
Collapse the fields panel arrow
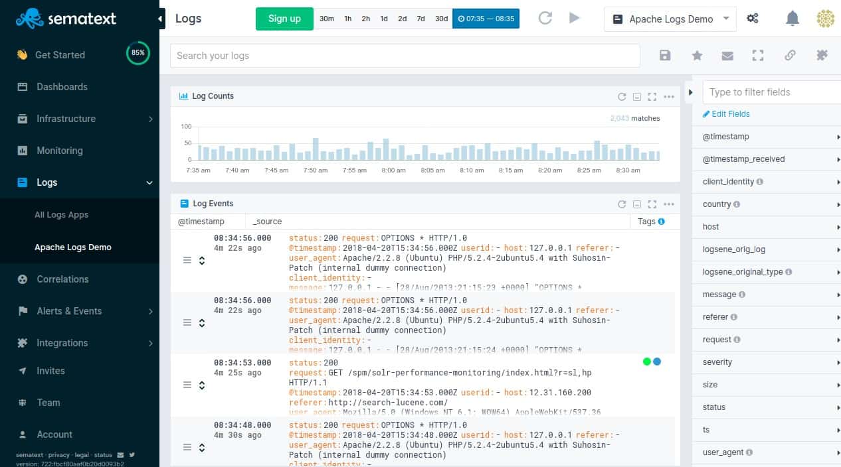[690, 92]
